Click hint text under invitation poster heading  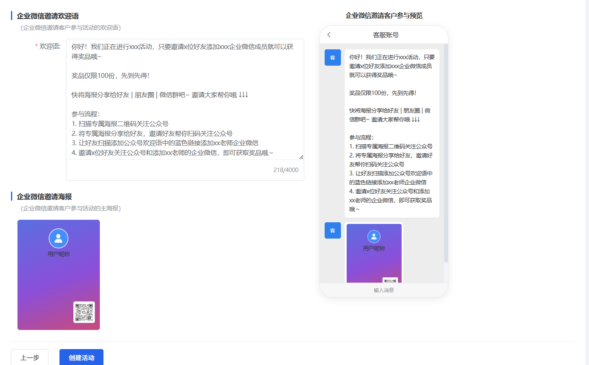pyautogui.click(x=70, y=208)
